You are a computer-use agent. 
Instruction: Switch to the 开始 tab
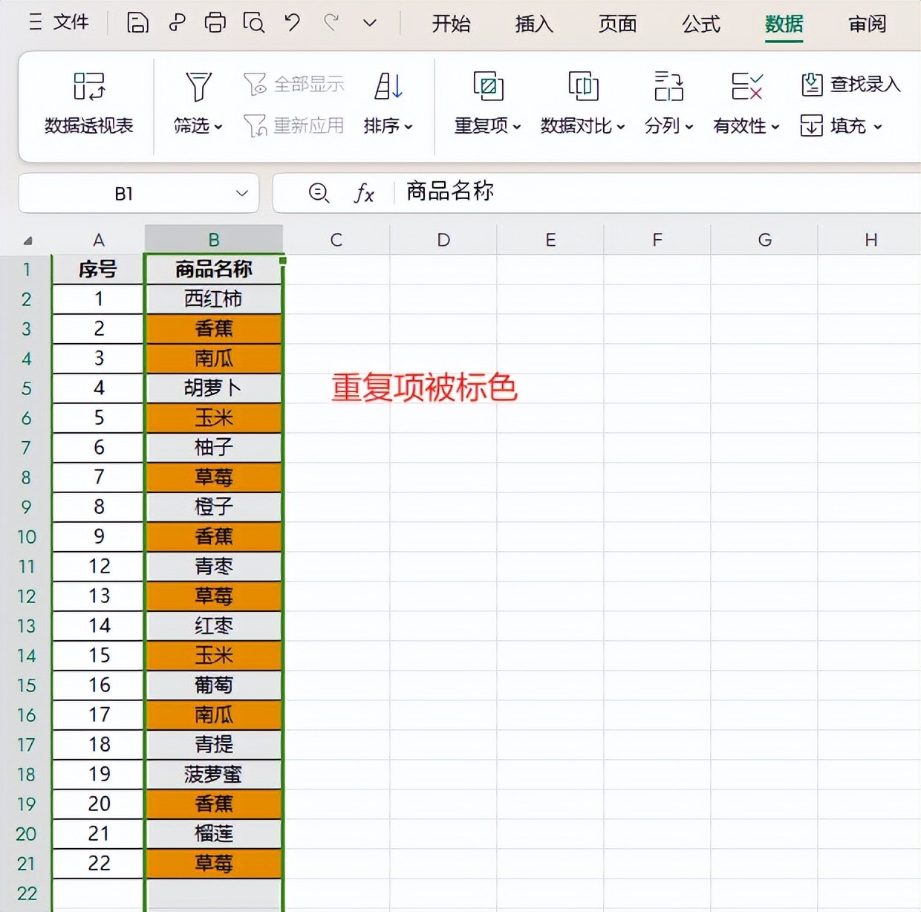(451, 24)
